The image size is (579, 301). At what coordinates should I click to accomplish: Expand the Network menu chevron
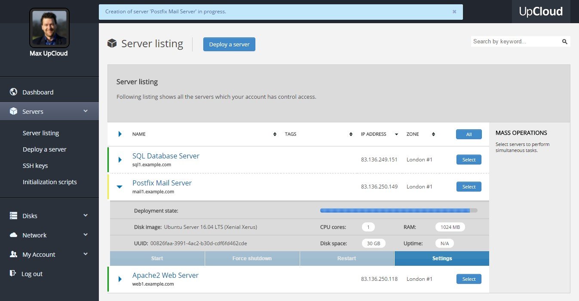pyautogui.click(x=86, y=234)
